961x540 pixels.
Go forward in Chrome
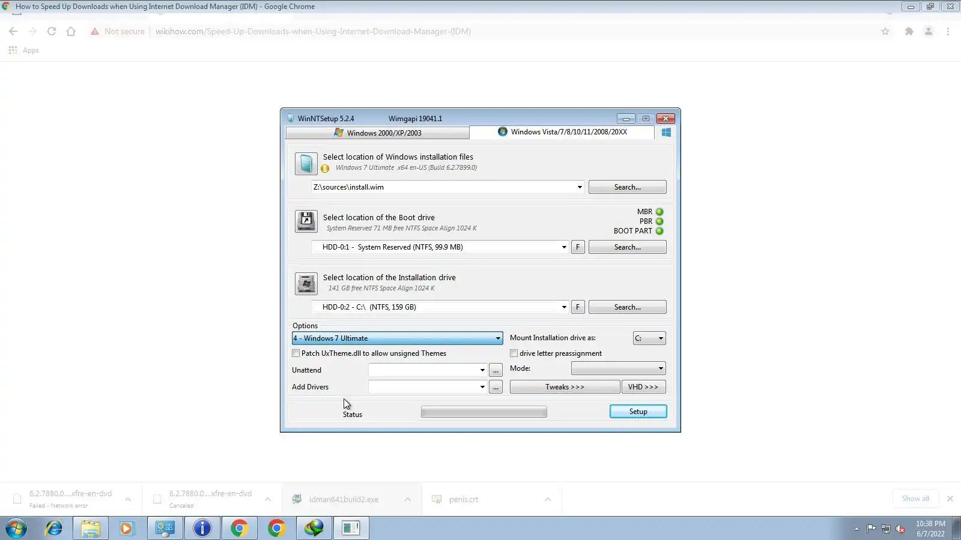tap(32, 31)
